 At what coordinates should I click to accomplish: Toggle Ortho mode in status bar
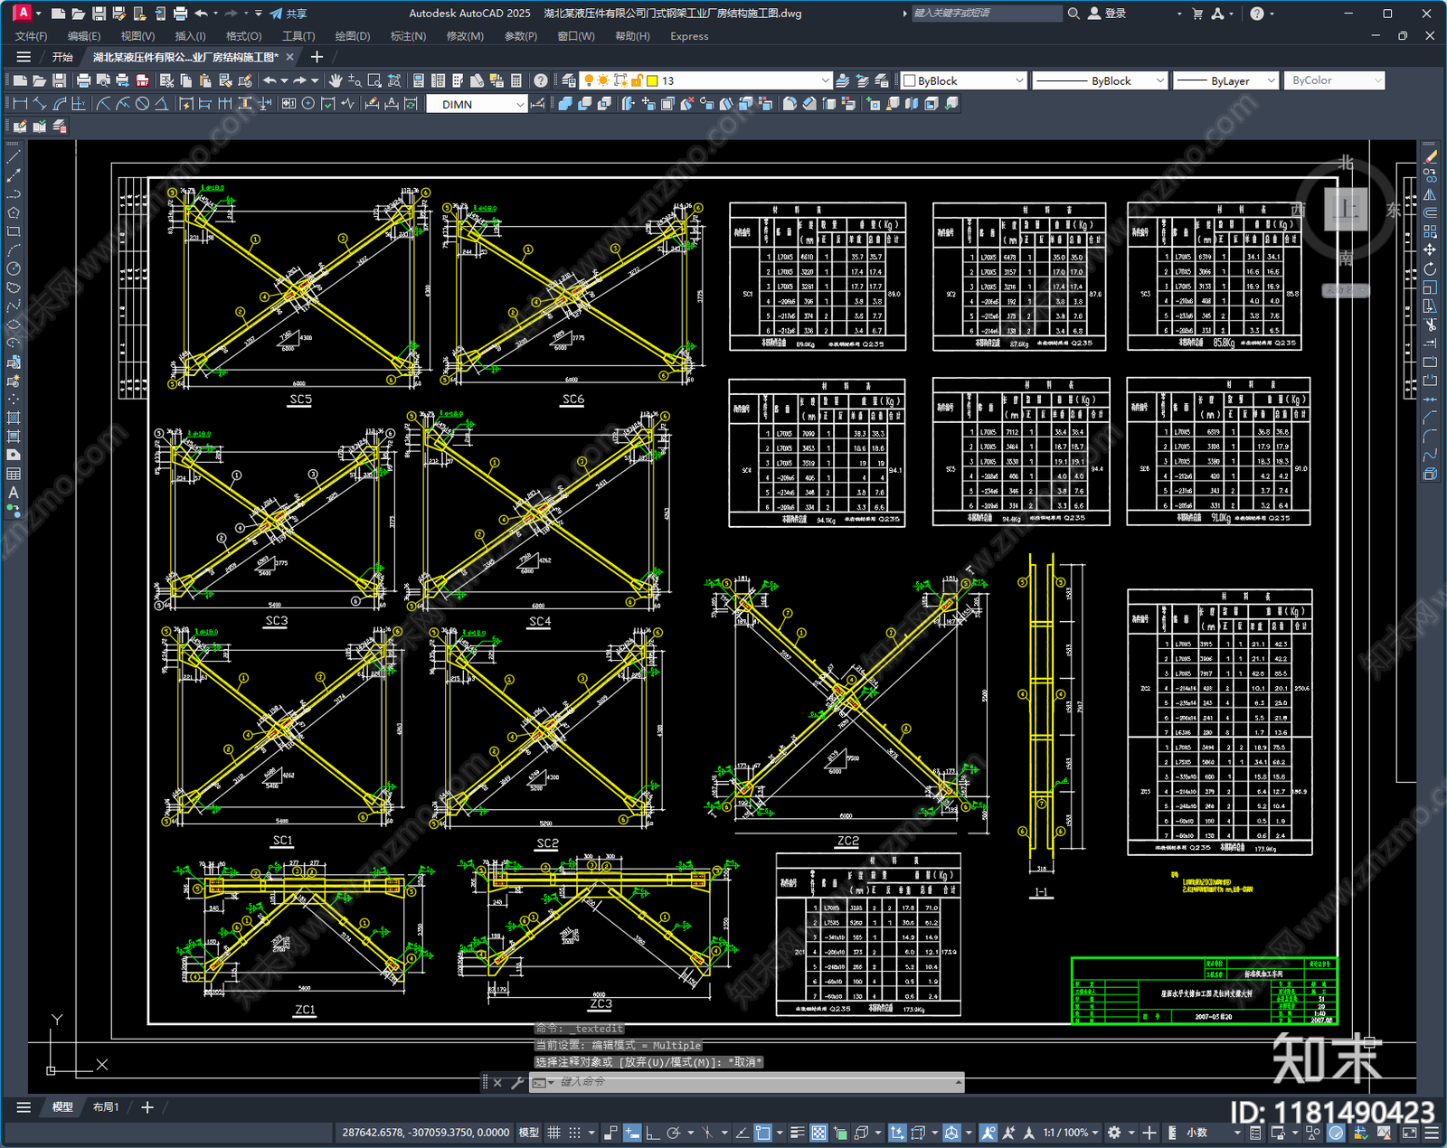[x=653, y=1133]
